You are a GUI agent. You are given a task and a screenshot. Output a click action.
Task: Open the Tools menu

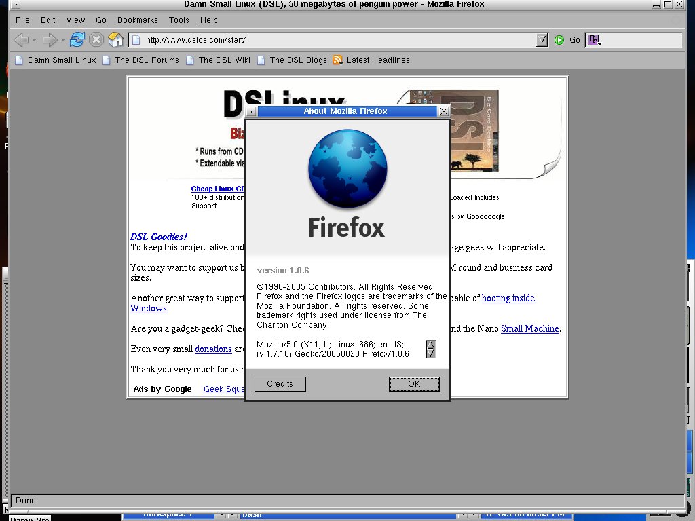(179, 20)
